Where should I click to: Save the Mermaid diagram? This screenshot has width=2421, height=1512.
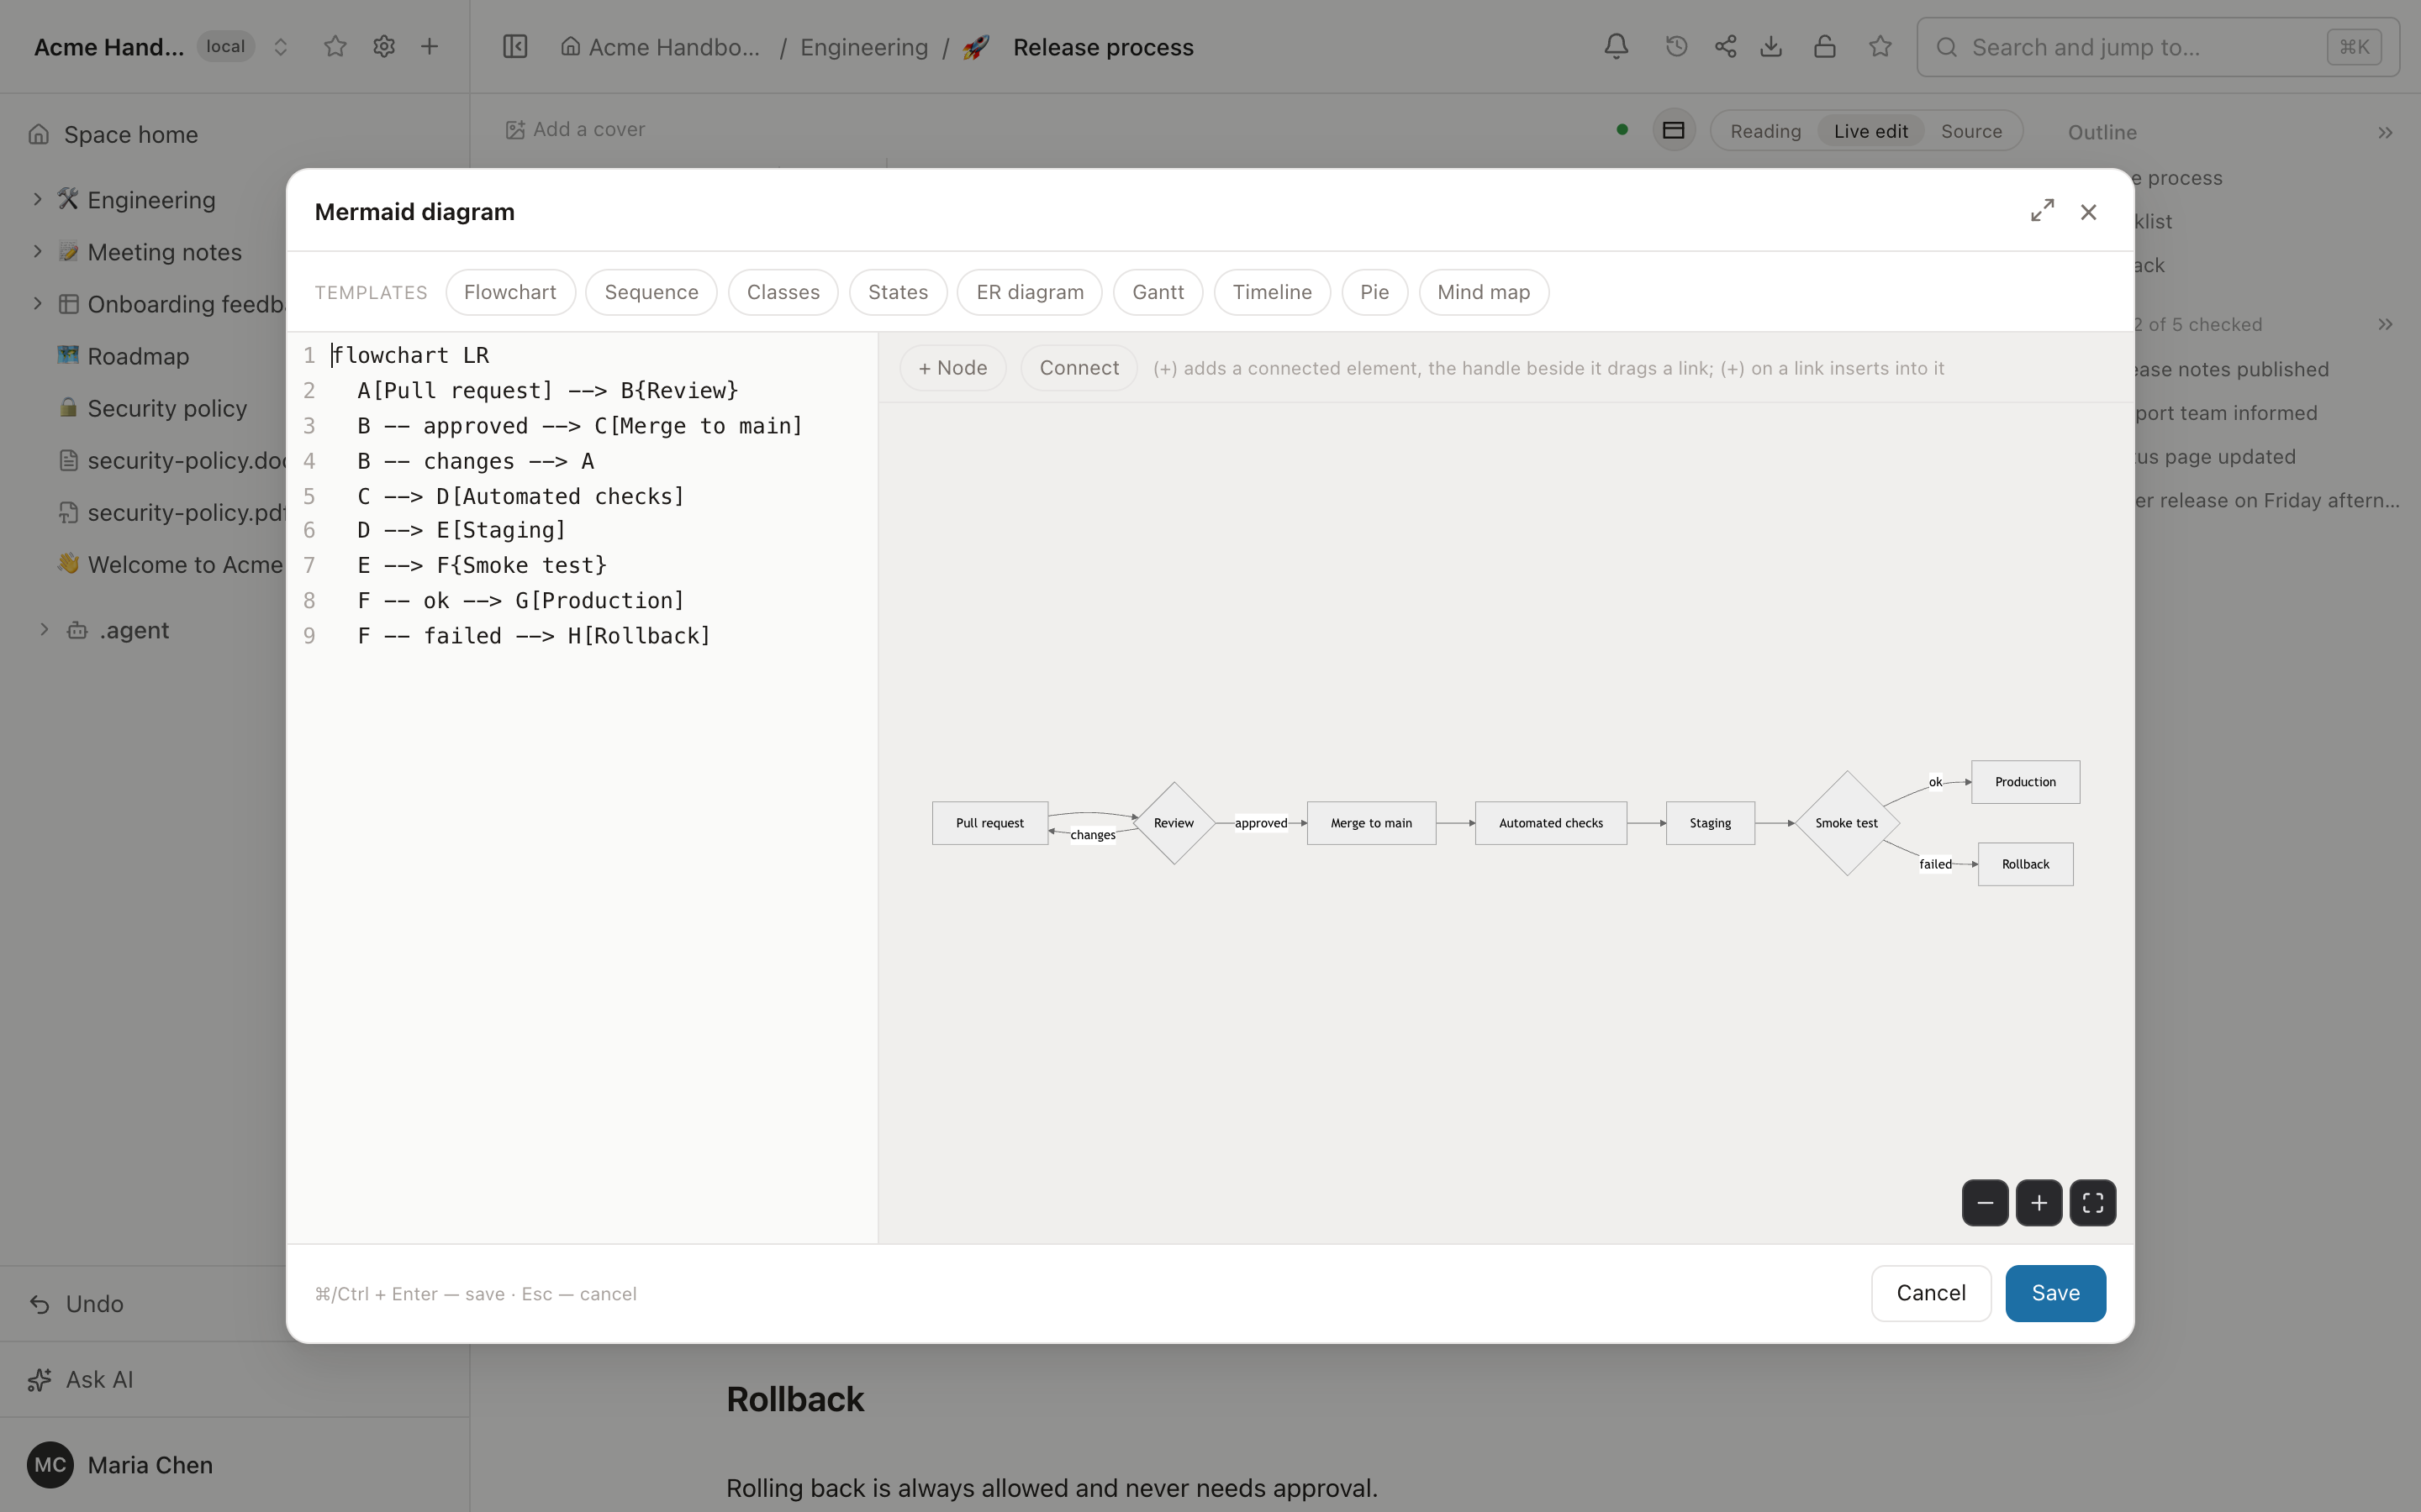2056,1293
